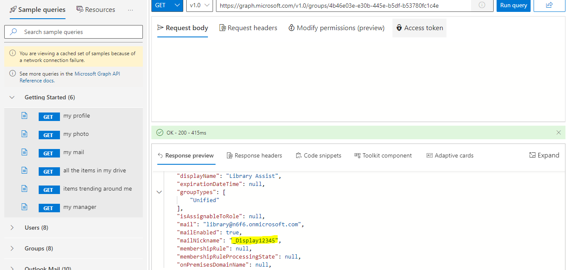571x270 pixels.
Task: Click the "Unified" groupTypes value
Action: [x=205, y=200]
